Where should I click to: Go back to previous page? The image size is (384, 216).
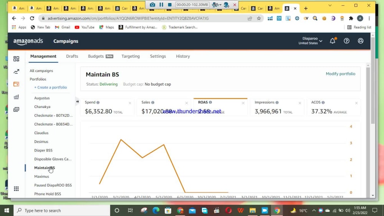pos(14,18)
